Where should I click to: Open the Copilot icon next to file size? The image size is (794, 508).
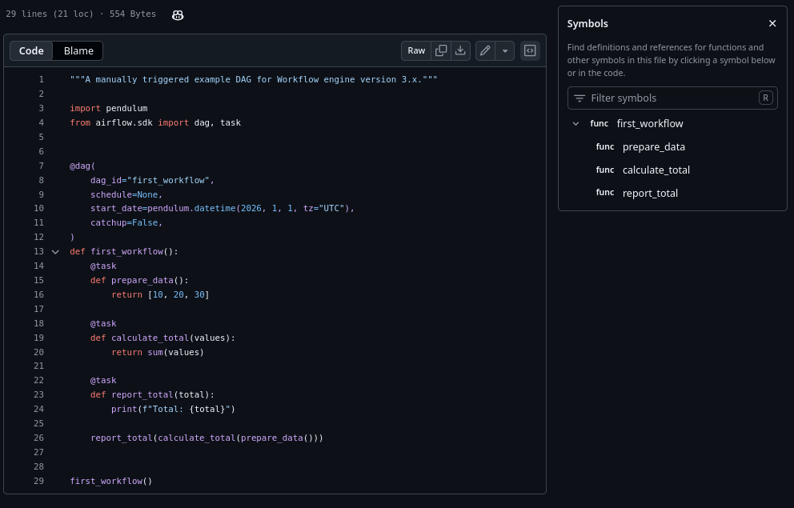coord(177,15)
